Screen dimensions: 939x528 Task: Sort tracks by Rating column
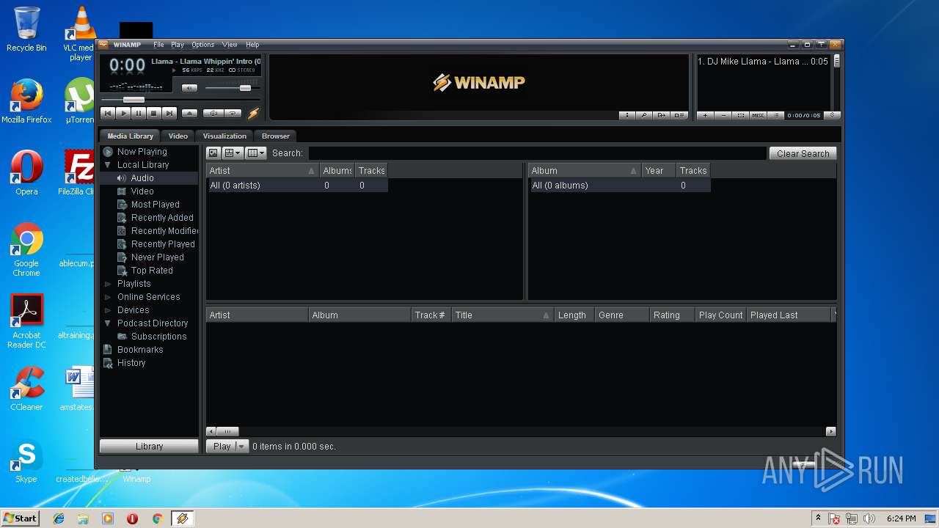pos(672,315)
